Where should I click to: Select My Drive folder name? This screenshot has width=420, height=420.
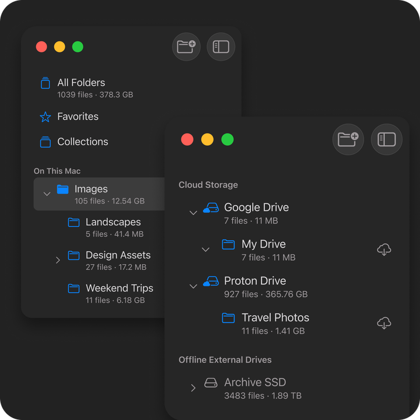pos(264,244)
